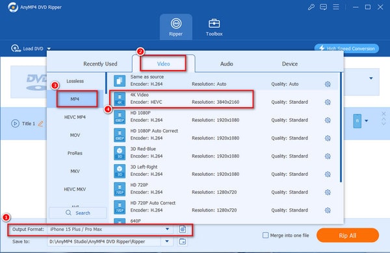
Task: Browse Save to folder icon
Action: click(183, 241)
